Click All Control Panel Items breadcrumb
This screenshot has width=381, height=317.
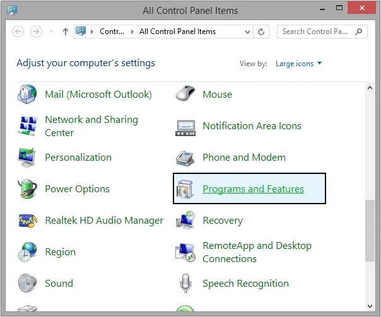tap(177, 32)
